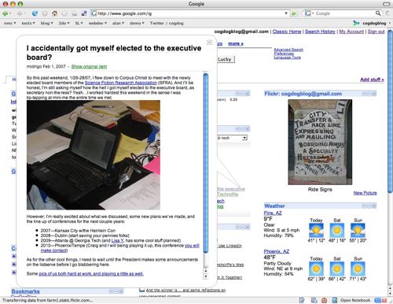Click the Preferences link
Image resolution: width=393 pixels, height=304 pixels.
tap(284, 54)
